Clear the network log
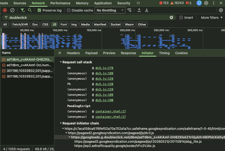 click(x=12, y=10)
